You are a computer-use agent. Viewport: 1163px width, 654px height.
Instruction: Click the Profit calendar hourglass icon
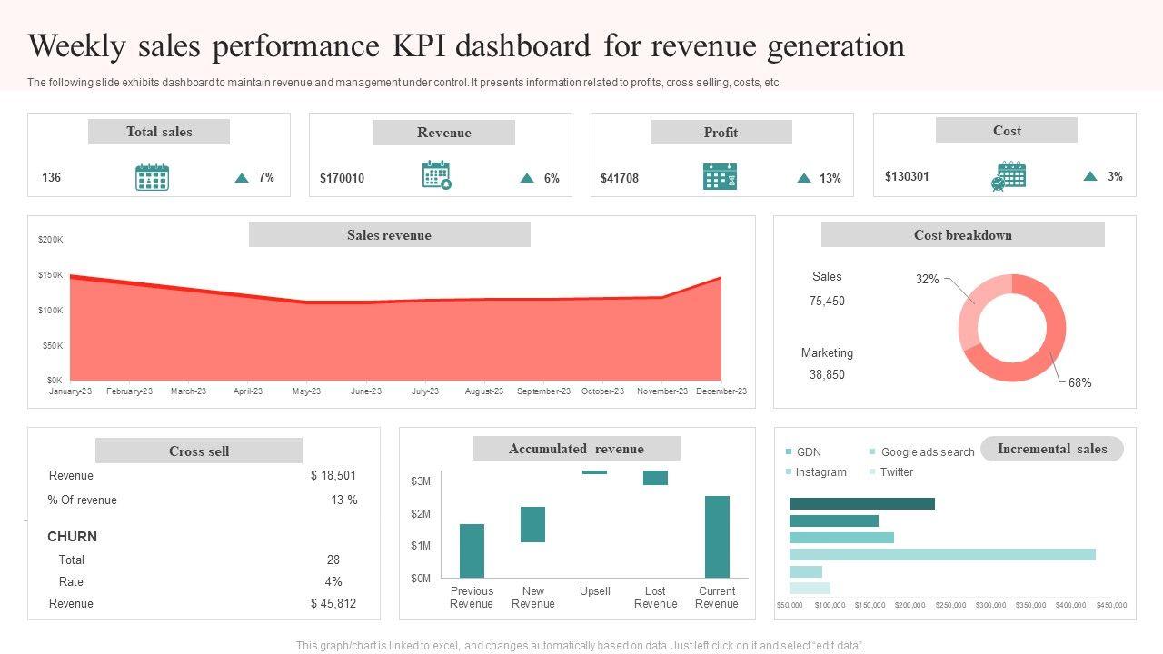[720, 176]
